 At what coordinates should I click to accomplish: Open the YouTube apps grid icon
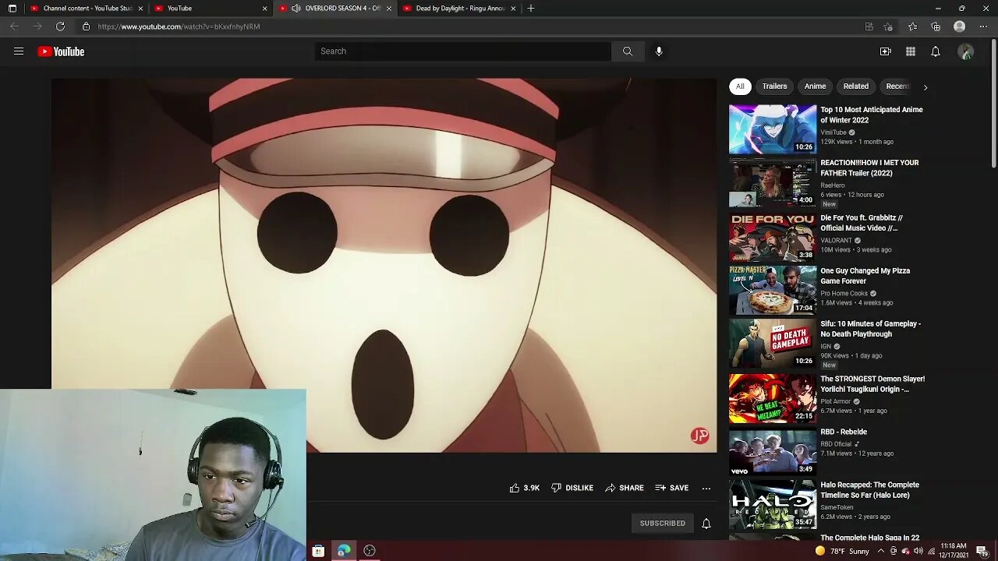point(911,51)
